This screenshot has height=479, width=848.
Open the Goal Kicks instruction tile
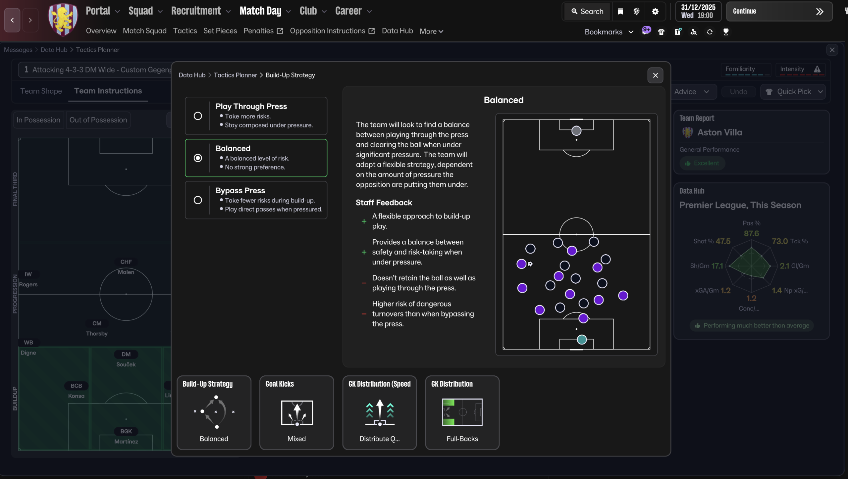point(296,412)
